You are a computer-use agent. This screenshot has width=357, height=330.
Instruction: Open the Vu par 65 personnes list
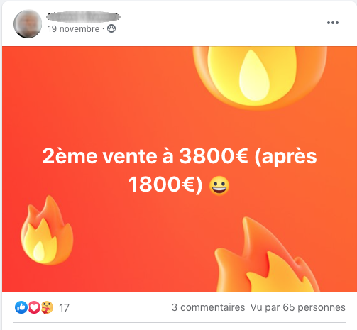click(x=298, y=307)
